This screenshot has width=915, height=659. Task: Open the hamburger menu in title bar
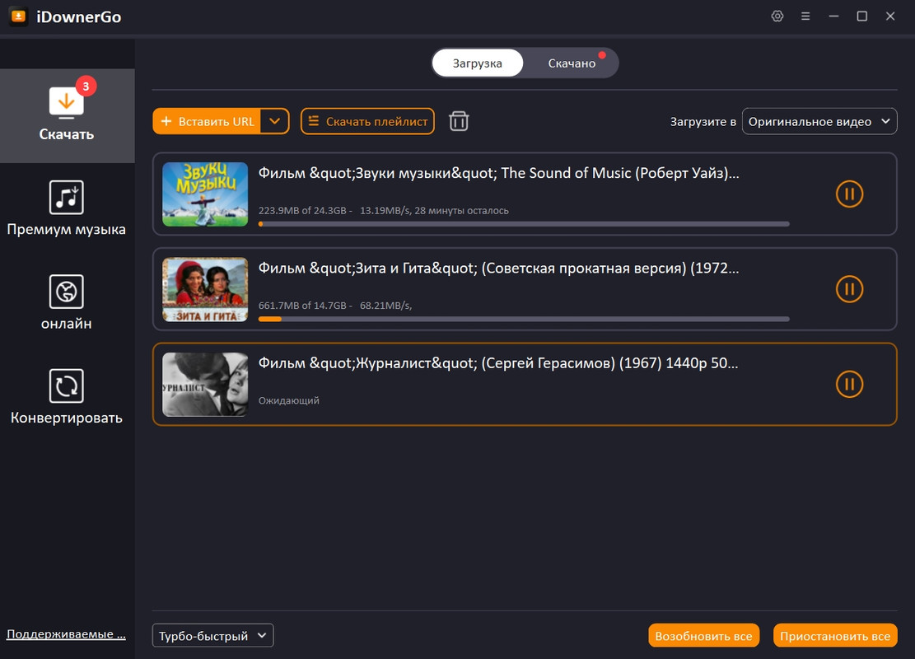pyautogui.click(x=805, y=16)
